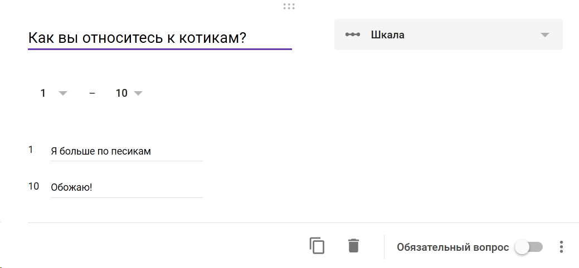The height and width of the screenshot is (268, 579).
Task: Click the Обязательный вопрос label text
Action: (x=453, y=247)
